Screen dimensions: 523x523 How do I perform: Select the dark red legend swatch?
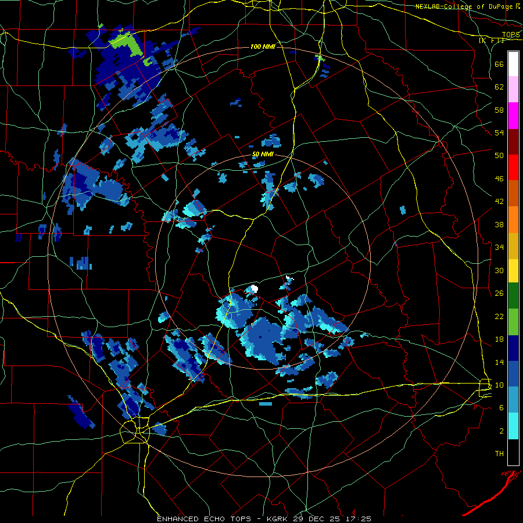point(513,142)
